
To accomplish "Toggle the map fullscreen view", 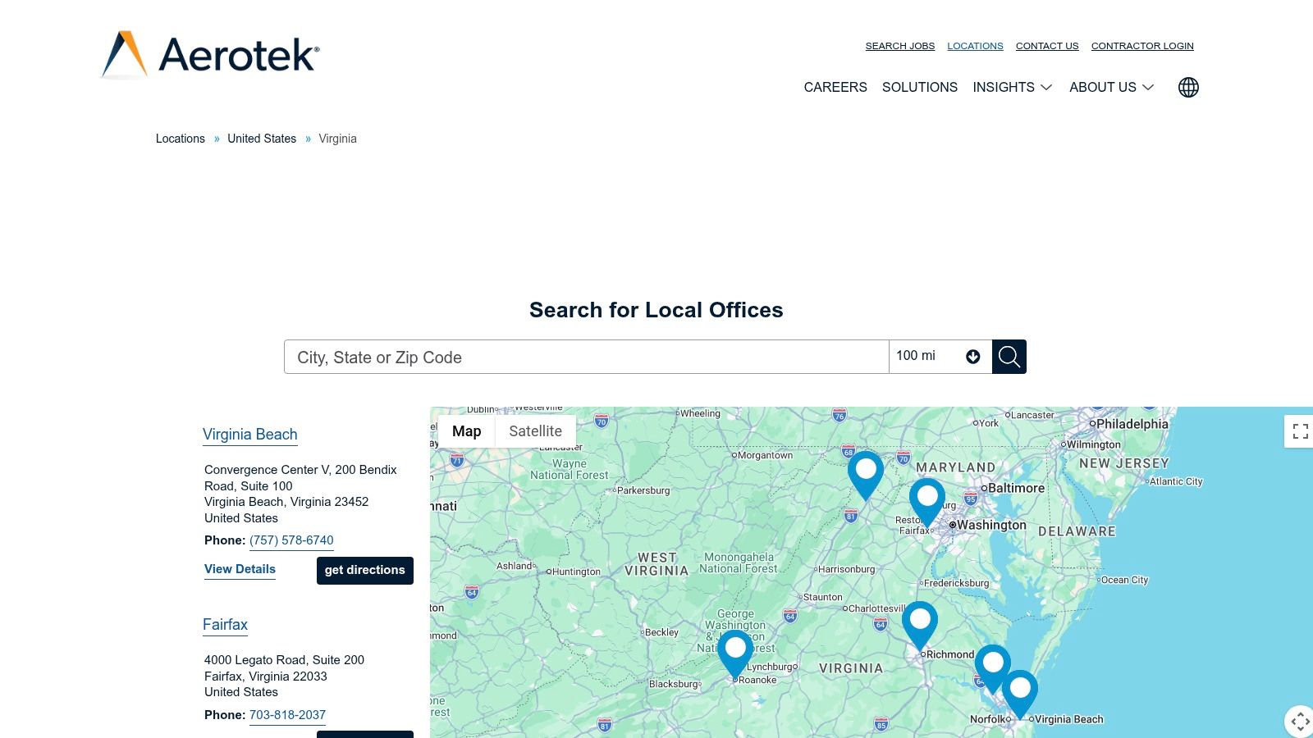I will 1300,431.
